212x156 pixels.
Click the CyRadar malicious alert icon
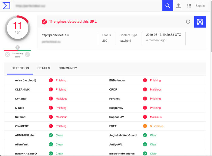click(x=51, y=99)
